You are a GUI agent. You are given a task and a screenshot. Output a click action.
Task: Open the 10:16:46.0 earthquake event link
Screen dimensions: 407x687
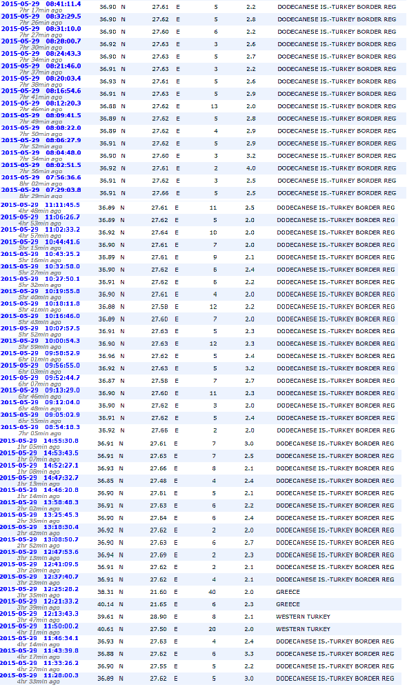40,316
